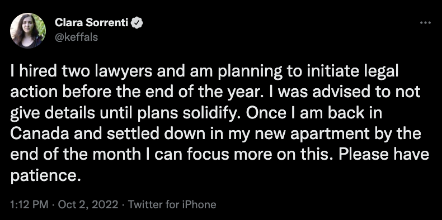Open the @keffals handle link
Viewport: 442px width, 220px height.
point(77,37)
